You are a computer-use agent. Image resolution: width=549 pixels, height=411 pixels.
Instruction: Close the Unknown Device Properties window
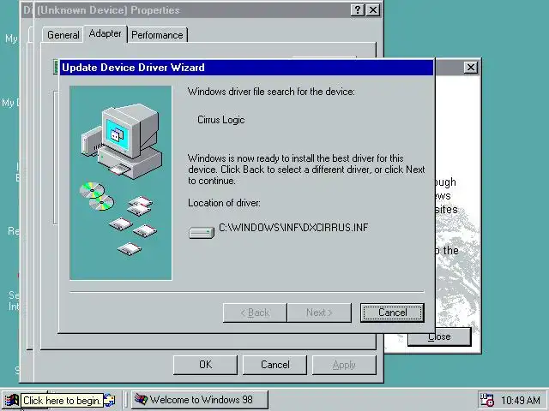(x=373, y=9)
